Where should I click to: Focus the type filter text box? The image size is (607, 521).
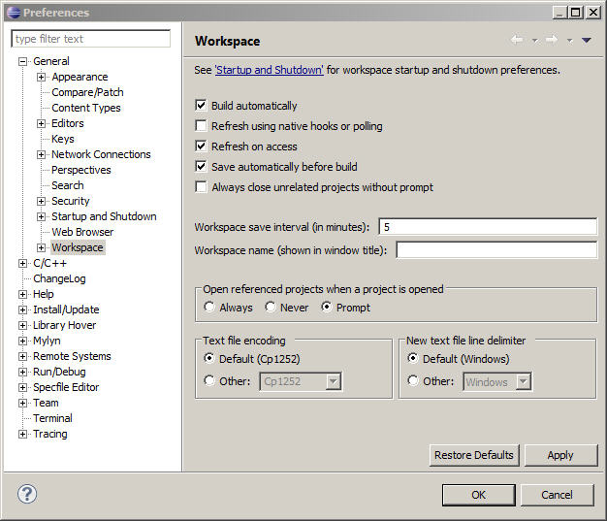91,39
